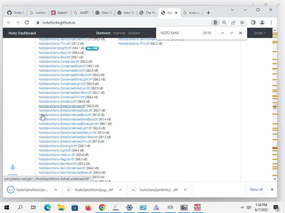View site info padlock icon
The height and width of the screenshot is (213, 285).
[38, 22]
